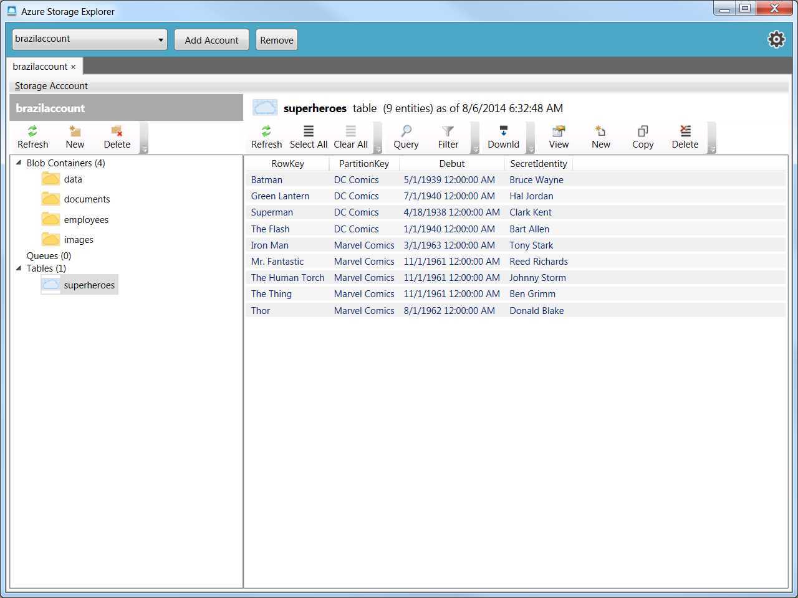The width and height of the screenshot is (798, 598).
Task: Select the Thor row
Action: (x=516, y=311)
